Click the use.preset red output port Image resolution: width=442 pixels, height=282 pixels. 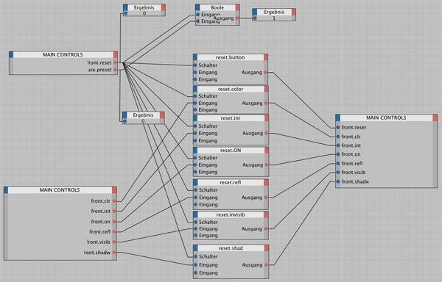(115, 70)
